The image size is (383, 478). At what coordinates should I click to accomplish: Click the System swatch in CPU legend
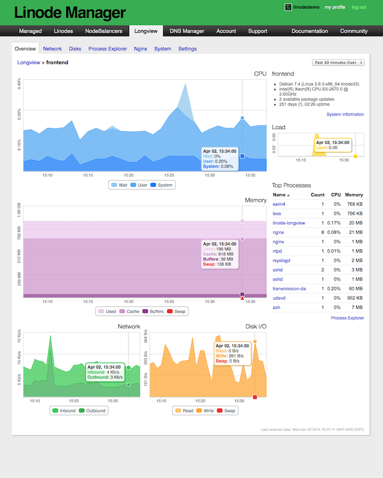coord(153,185)
